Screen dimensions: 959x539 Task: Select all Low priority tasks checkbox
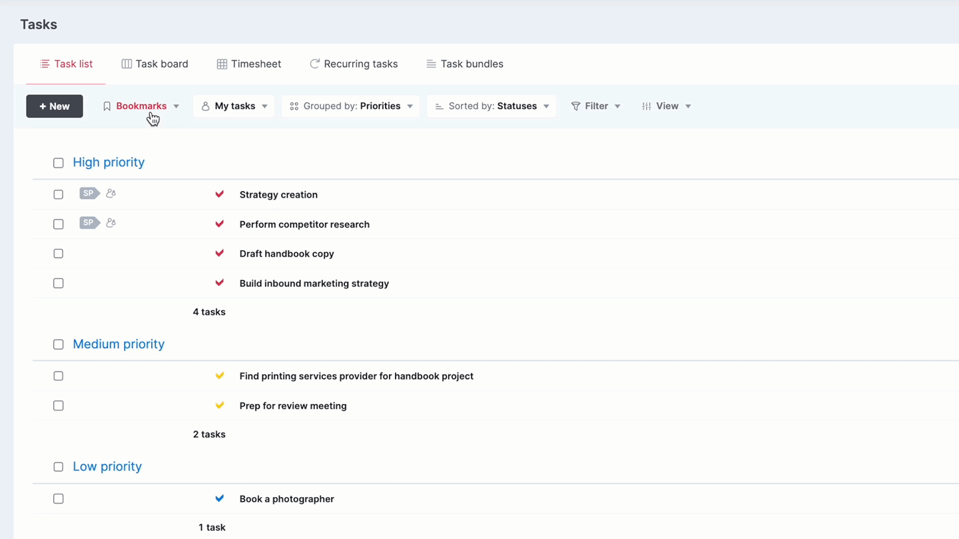(59, 467)
